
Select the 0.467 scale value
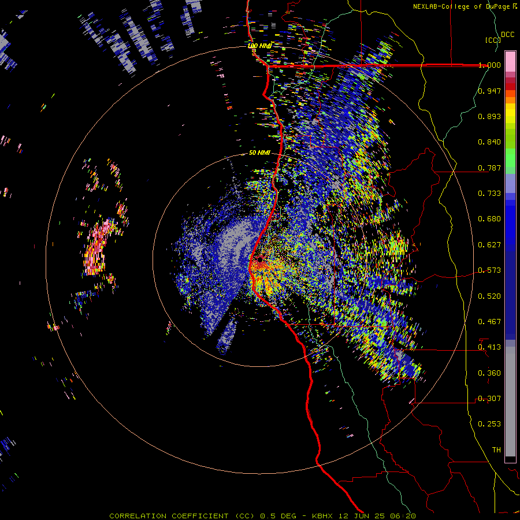pyautogui.click(x=489, y=322)
